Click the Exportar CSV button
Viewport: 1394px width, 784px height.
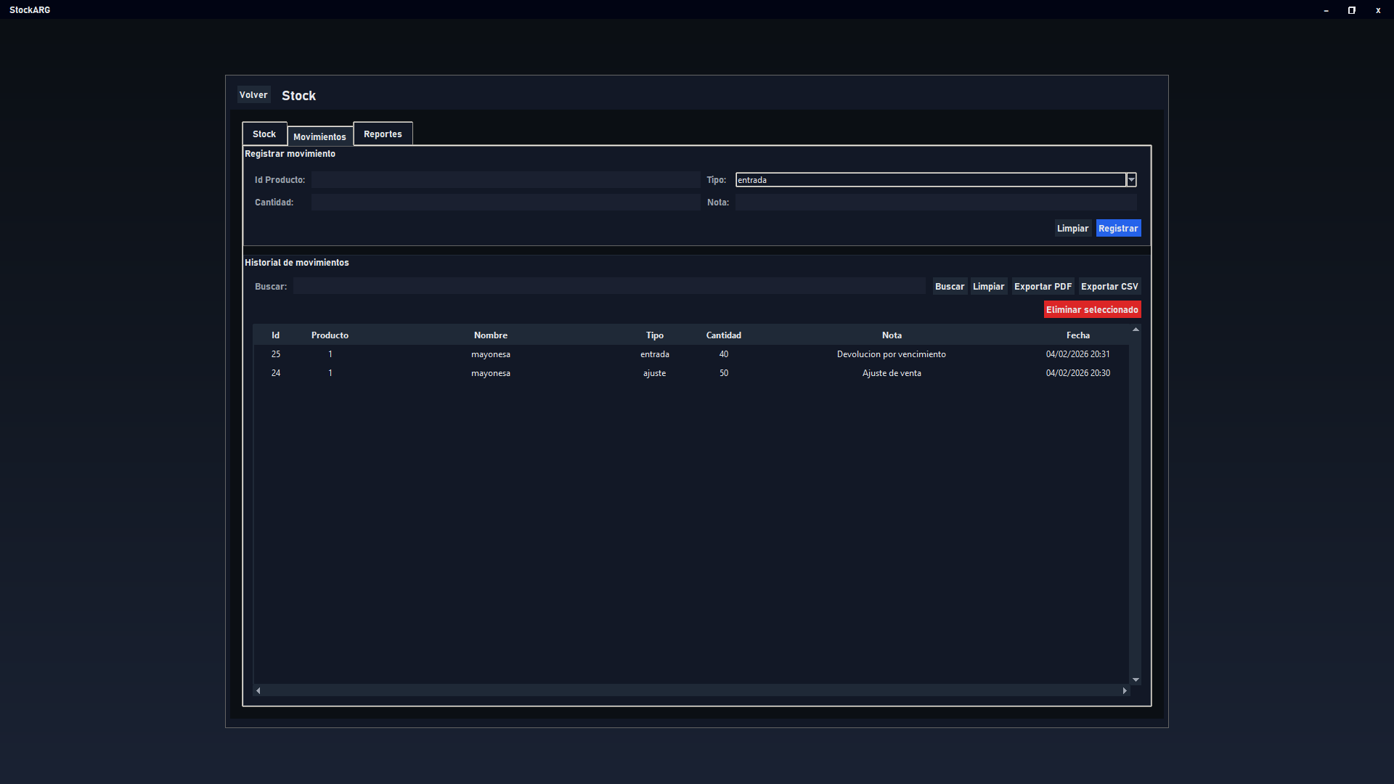[x=1109, y=287]
